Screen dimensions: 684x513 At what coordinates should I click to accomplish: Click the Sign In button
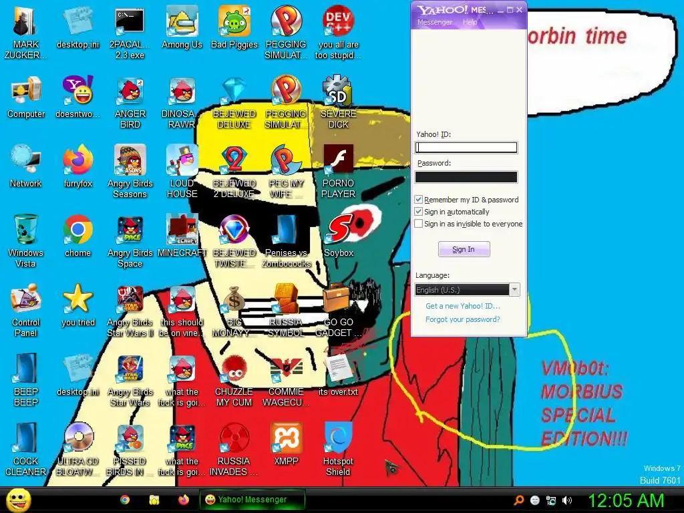[x=464, y=249]
